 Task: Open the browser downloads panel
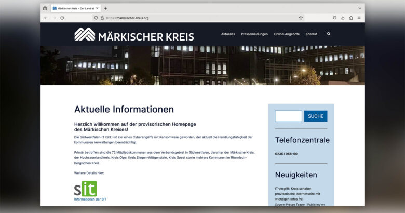(343, 18)
